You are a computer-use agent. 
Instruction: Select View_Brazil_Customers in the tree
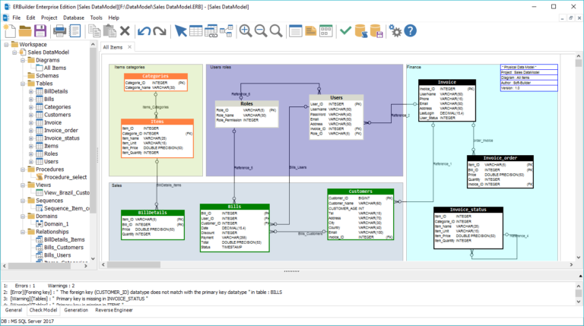(x=67, y=192)
